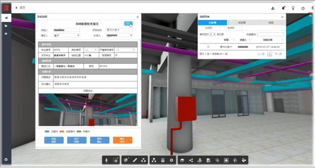
Task: Open the viewer settings gear
Action: [171, 160]
